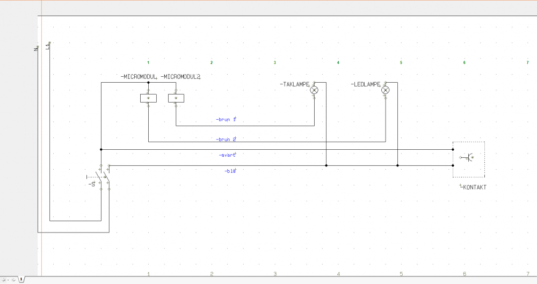
Task: Switch to page tab 1
Action: coord(21,280)
